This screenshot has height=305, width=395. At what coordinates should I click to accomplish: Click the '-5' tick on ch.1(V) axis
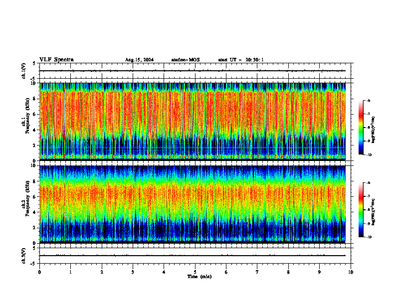click(x=33, y=79)
